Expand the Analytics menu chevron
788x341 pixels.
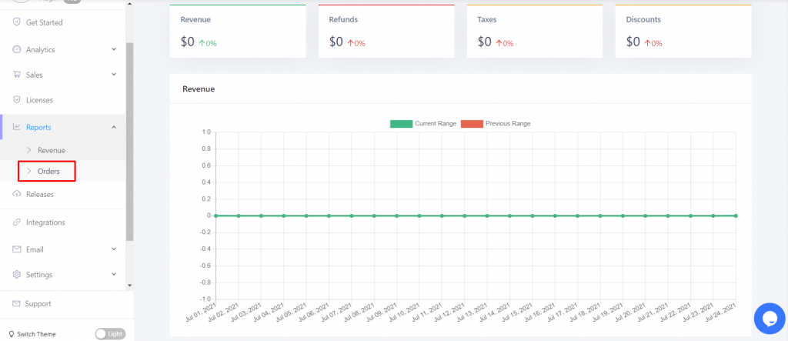(x=114, y=49)
